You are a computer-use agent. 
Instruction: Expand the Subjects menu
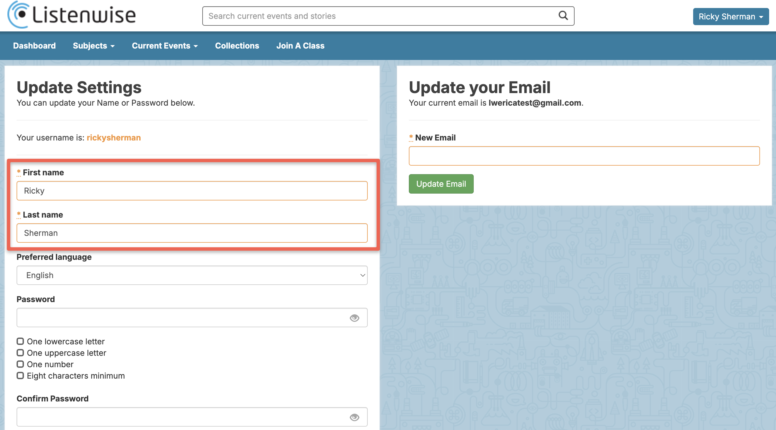coord(94,46)
